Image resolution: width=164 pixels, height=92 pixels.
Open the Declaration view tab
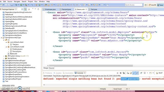68,73
